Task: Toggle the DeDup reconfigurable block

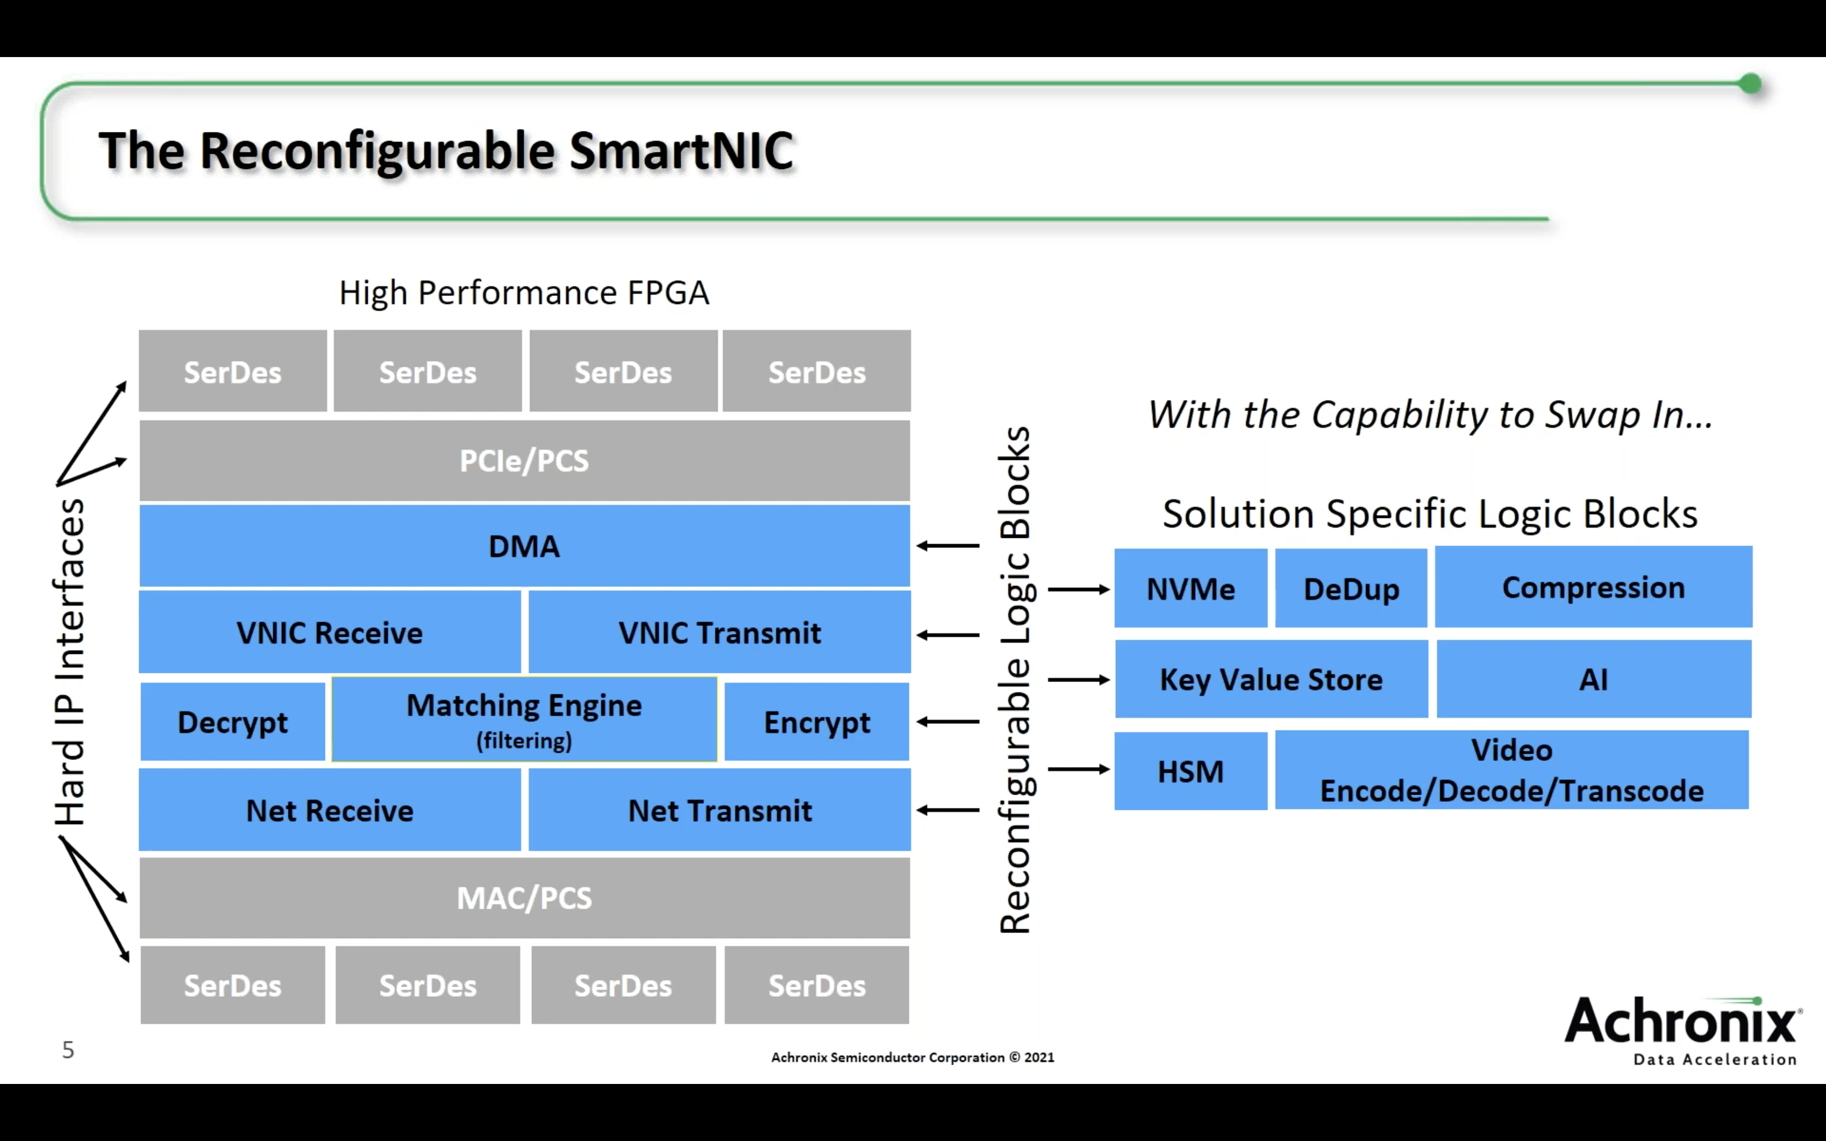Action: pos(1352,588)
